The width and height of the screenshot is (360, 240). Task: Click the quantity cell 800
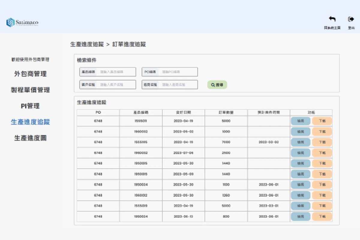pos(226,217)
